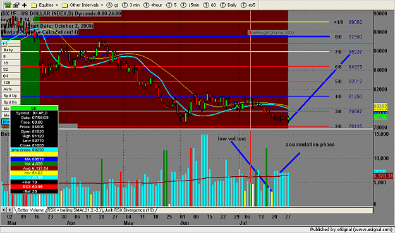
Task: Click the Auto frame button
Action: (x=11, y=89)
